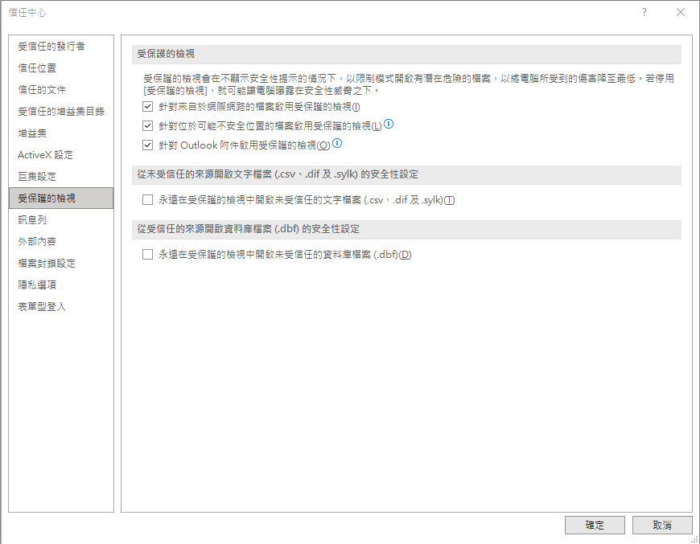Screen dimensions: 700x544
Task: Open 表單型登入 settings
Action: tap(61, 307)
